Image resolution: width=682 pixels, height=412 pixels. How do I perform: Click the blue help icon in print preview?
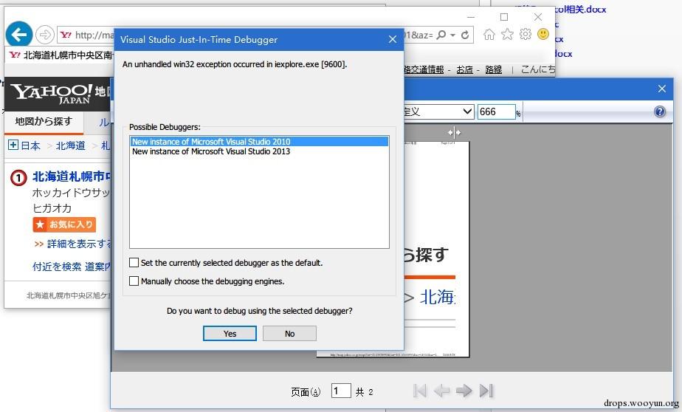click(x=659, y=112)
